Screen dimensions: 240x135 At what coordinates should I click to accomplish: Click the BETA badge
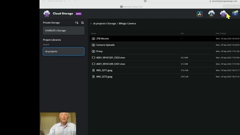78,14
